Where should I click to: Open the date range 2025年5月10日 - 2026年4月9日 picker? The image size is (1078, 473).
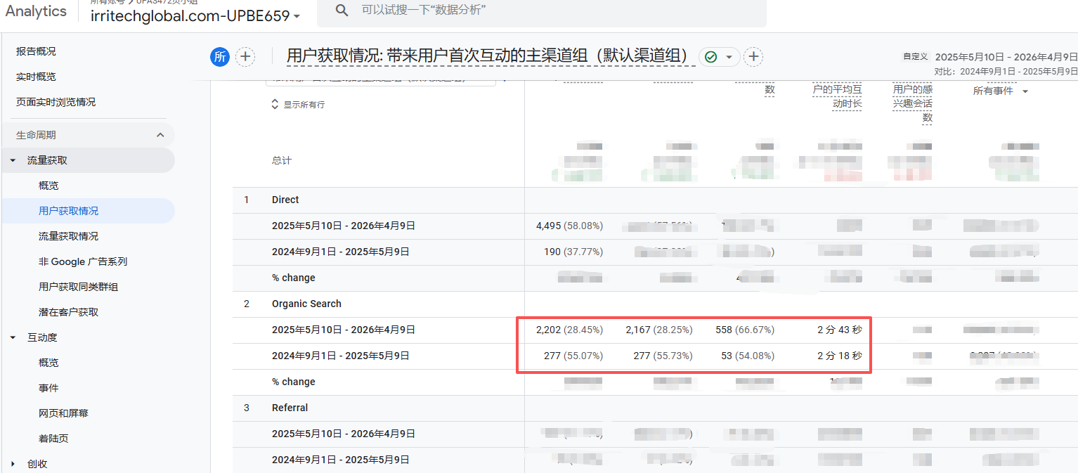(x=1007, y=57)
